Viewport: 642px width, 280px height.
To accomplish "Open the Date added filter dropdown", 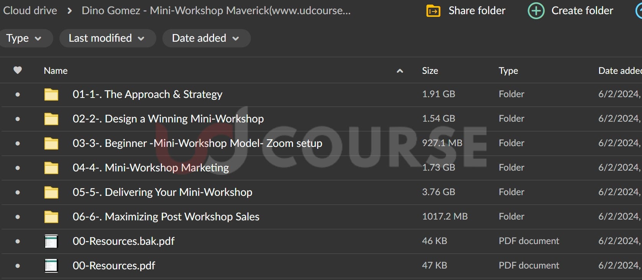I will [x=206, y=38].
